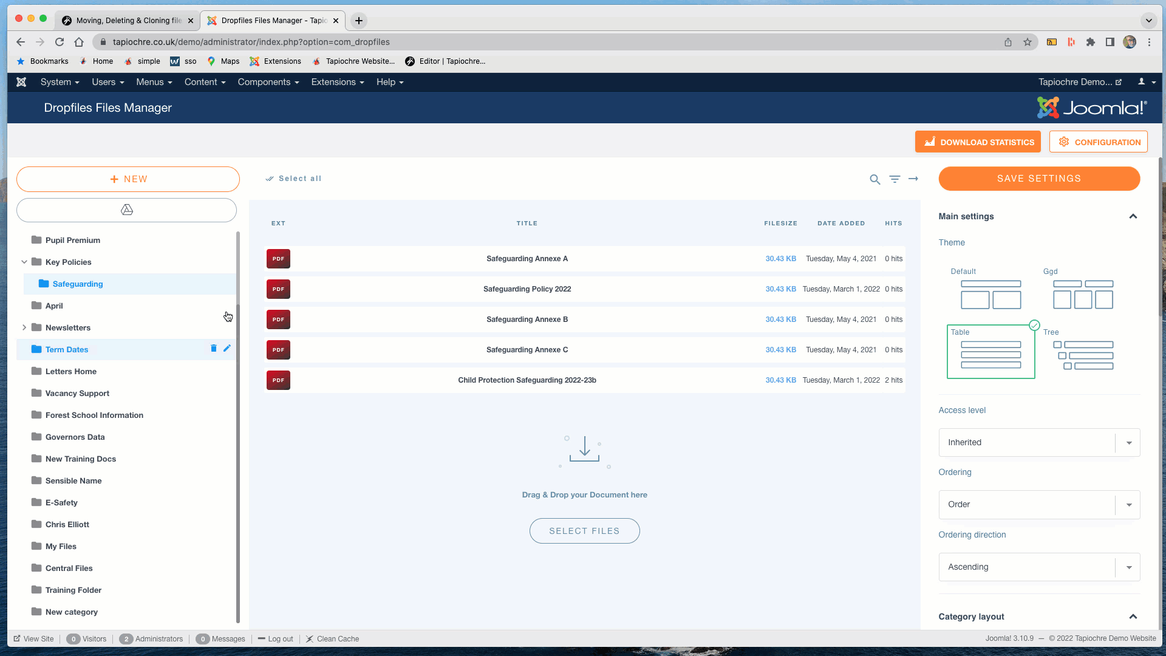Image resolution: width=1166 pixels, height=656 pixels.
Task: Click the Log out link
Action: point(276,639)
